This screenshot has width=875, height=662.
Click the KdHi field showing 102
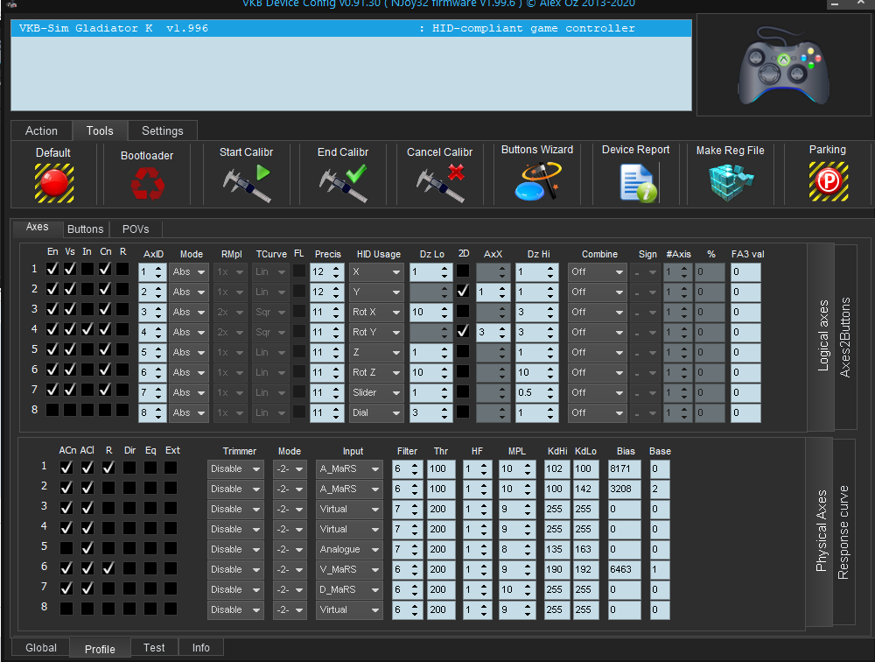coord(556,469)
